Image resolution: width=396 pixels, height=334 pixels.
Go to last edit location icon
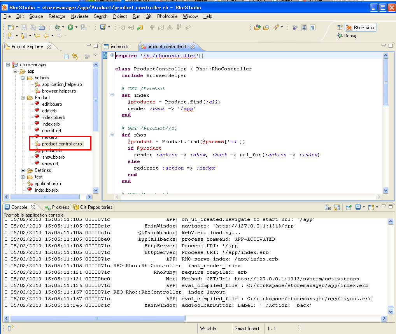[x=37, y=36]
